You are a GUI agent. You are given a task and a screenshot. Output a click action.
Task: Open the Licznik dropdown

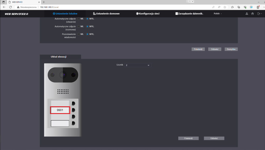(138, 65)
